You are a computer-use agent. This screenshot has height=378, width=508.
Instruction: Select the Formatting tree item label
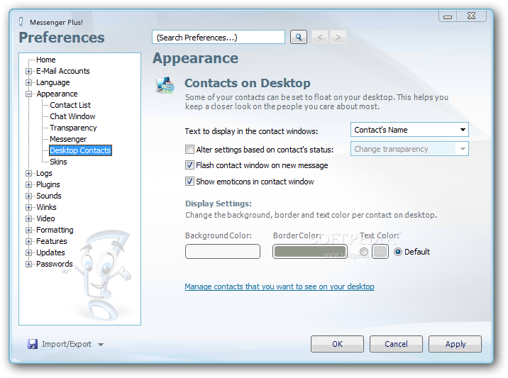[55, 230]
